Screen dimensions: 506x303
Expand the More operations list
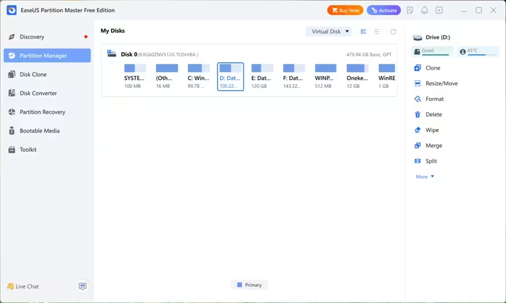[x=425, y=176]
